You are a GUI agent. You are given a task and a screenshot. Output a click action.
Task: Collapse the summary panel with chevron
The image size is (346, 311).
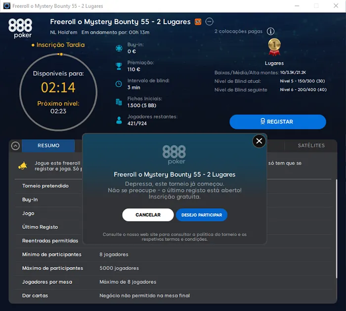point(15,146)
